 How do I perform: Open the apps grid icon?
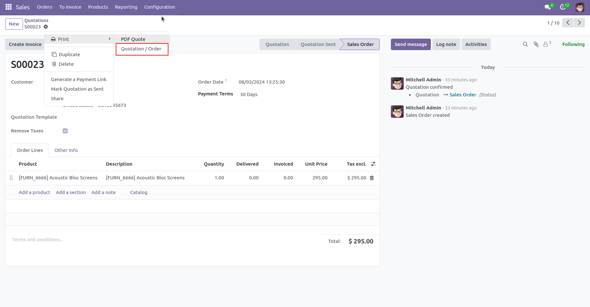8,7
